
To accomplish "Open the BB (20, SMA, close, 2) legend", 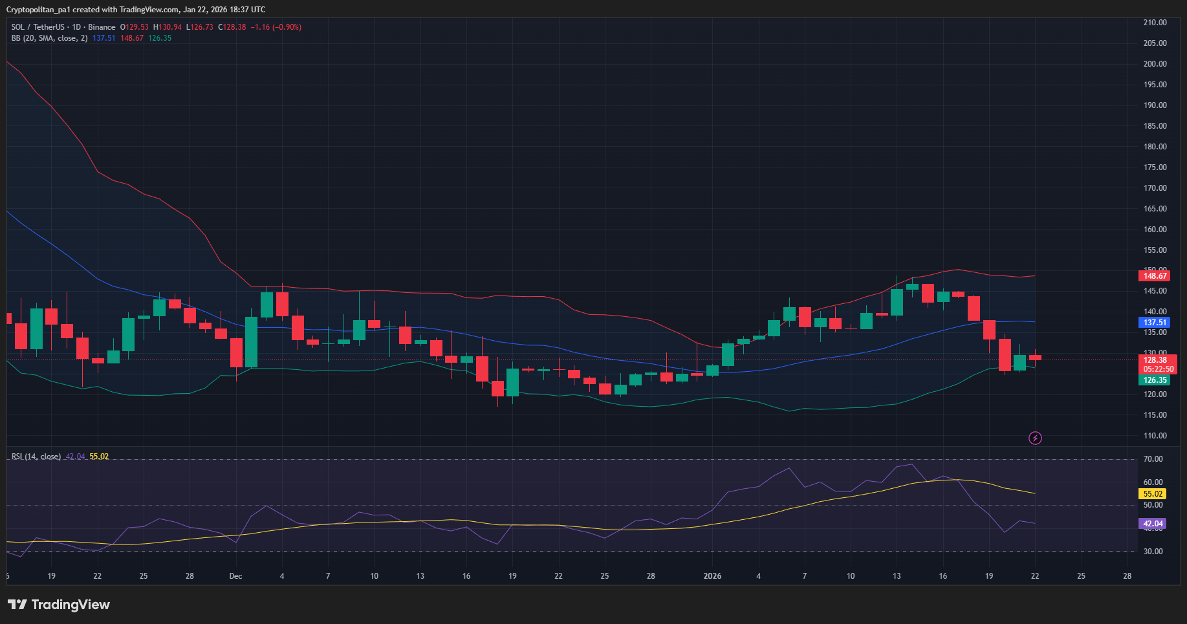I will point(49,38).
